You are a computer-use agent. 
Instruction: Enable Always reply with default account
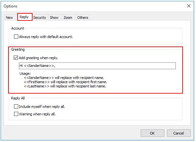[x=16, y=37]
